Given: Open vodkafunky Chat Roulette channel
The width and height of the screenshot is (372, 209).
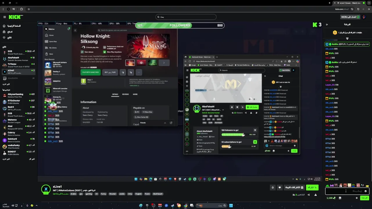Looking at the screenshot, I should pyautogui.click(x=19, y=147).
